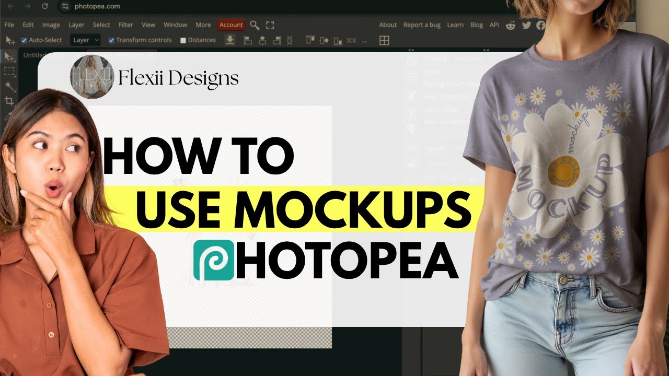Image resolution: width=669 pixels, height=376 pixels.
Task: Open the Filter menu
Action: 125,25
